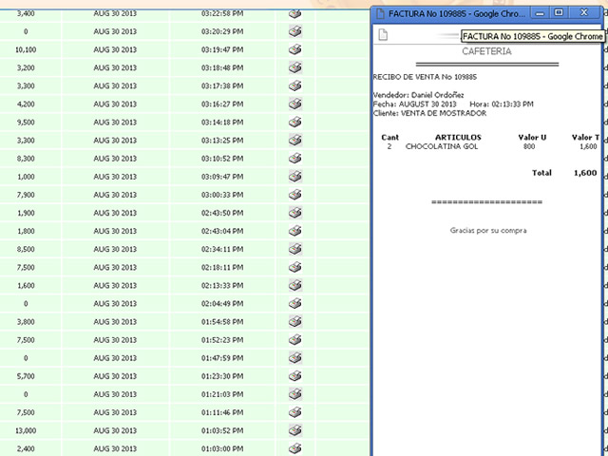Click printer icon for 03:16:27 PM sale
The height and width of the screenshot is (456, 608).
coord(295,104)
